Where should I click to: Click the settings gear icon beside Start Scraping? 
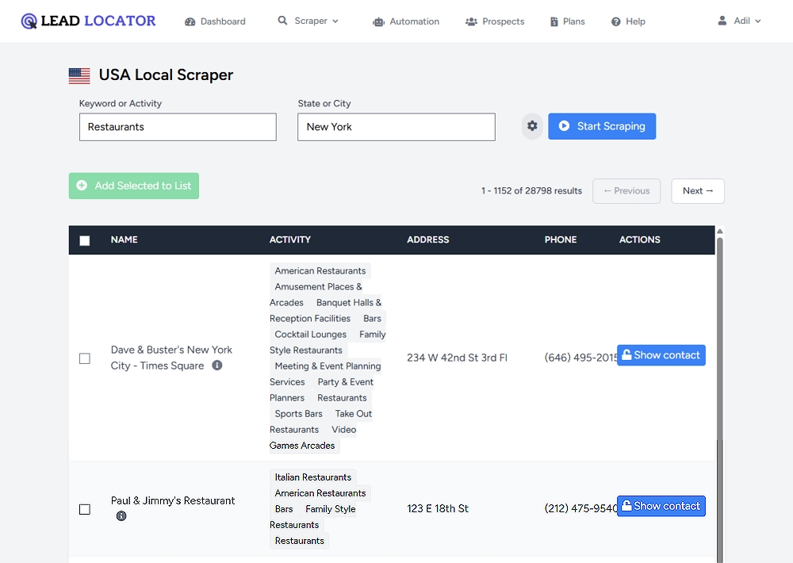[532, 126]
